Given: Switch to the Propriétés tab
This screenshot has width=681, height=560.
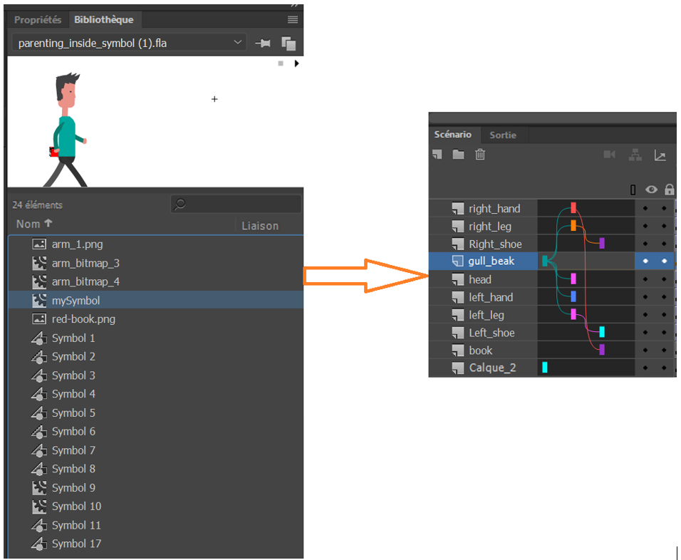Looking at the screenshot, I should tap(37, 19).
